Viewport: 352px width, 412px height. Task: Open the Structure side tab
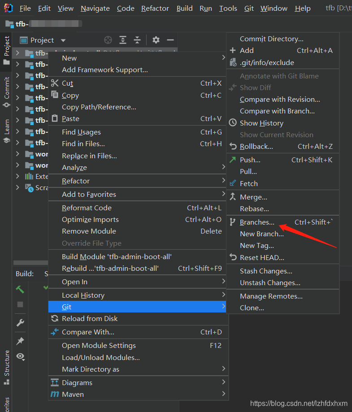click(7, 367)
